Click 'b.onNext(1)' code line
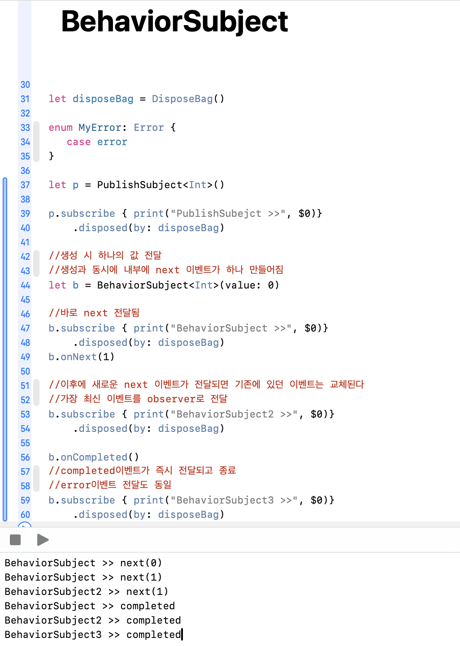 tap(82, 357)
